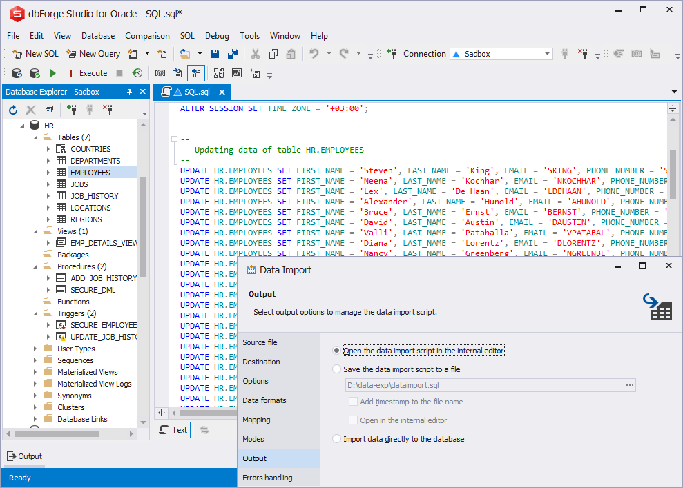
Task: Pin the Database Explorer panel
Action: click(x=129, y=92)
